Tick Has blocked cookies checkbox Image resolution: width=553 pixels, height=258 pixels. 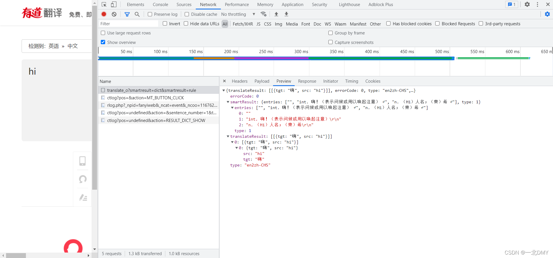388,24
